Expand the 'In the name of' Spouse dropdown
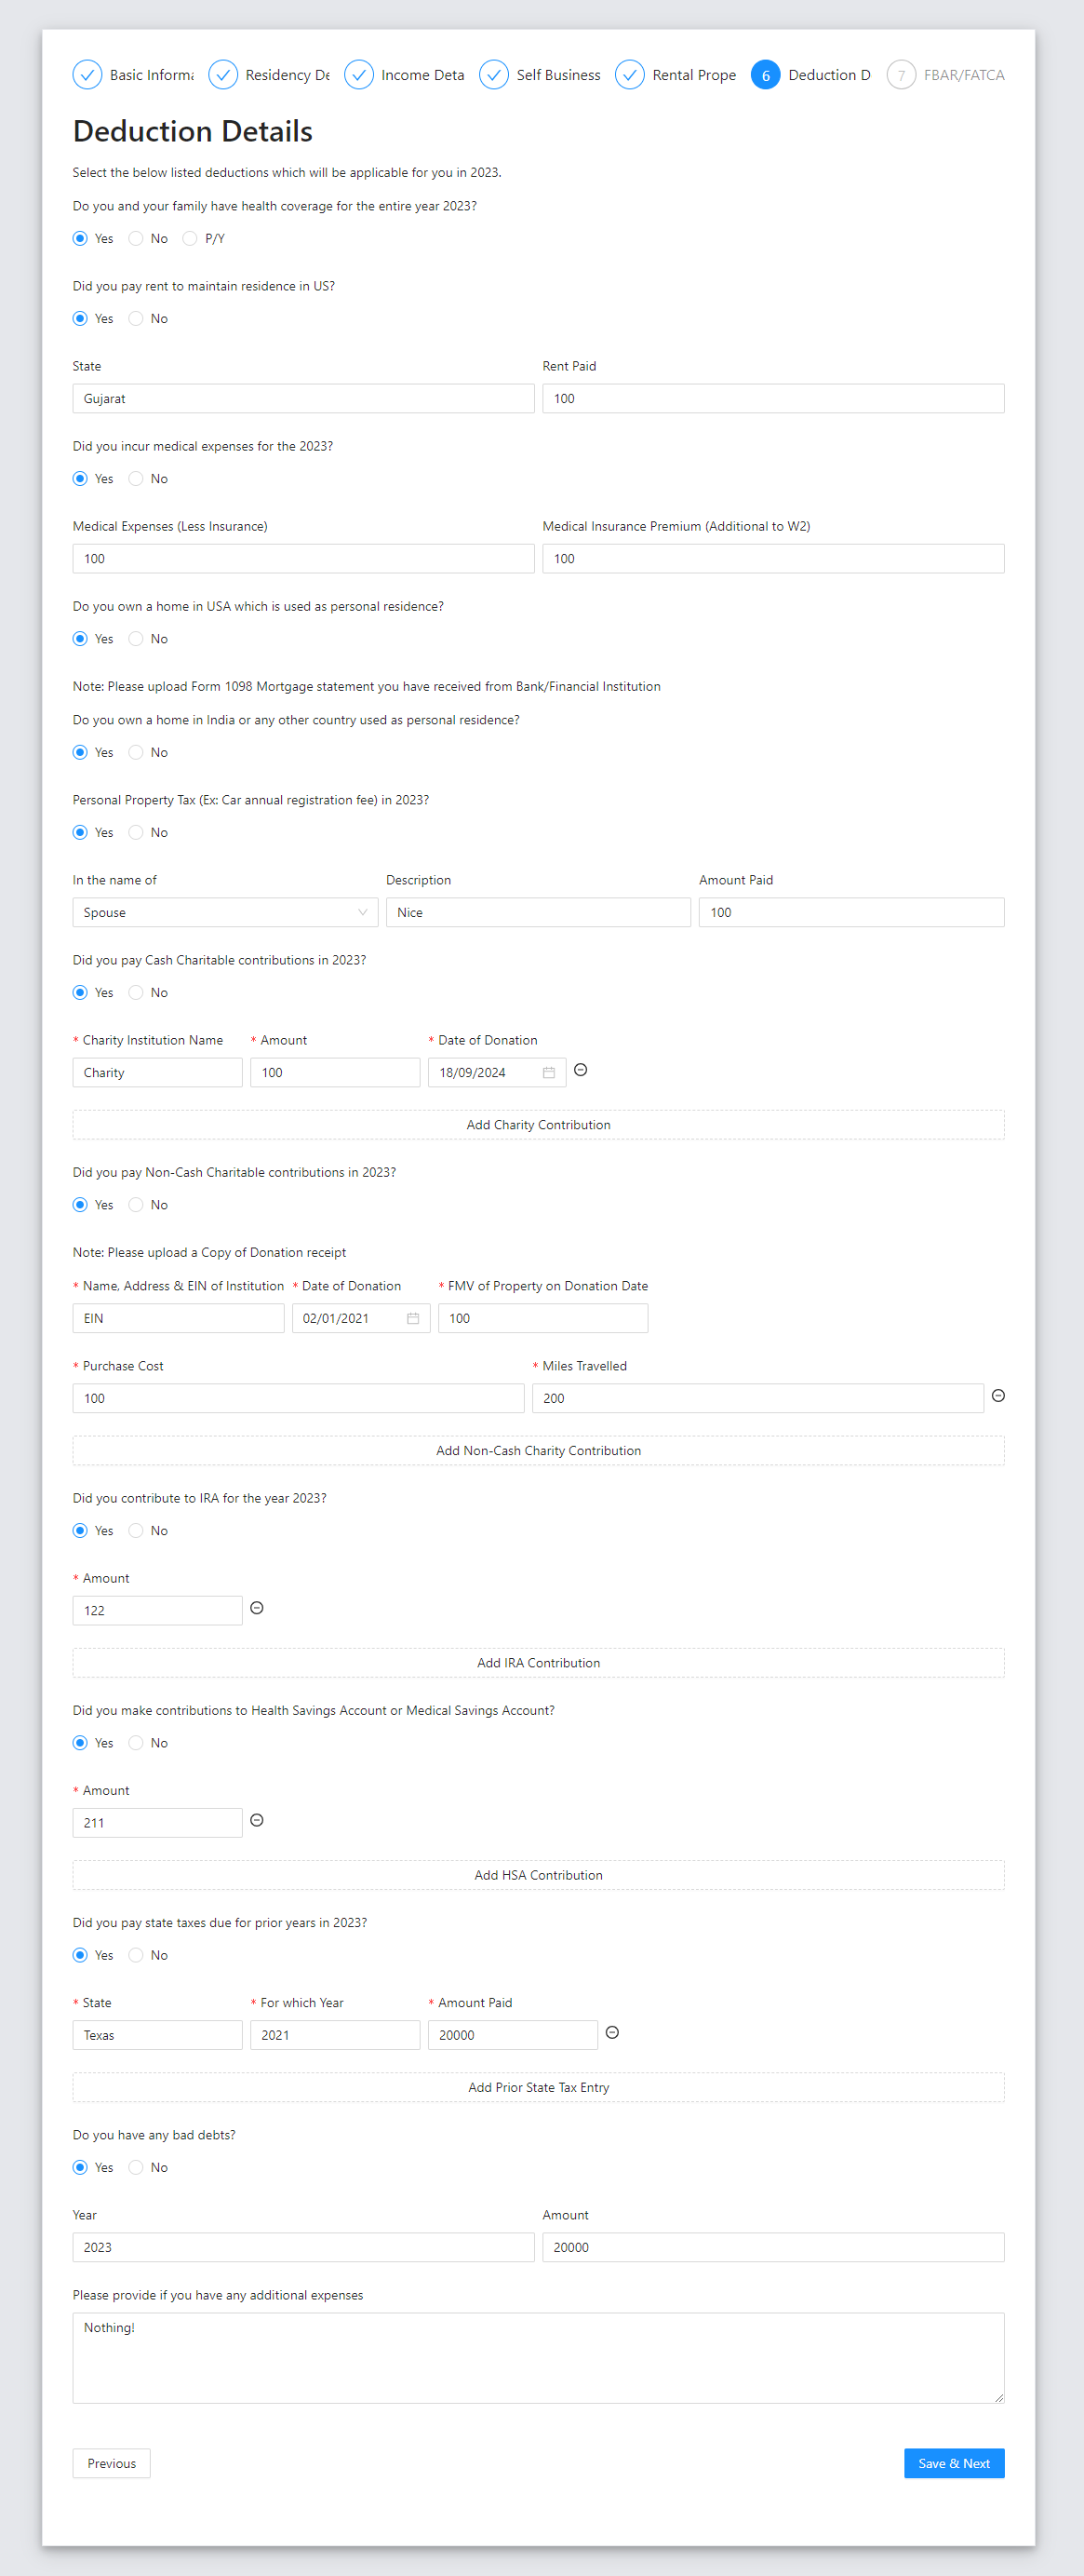Viewport: 1084px width, 2576px height. click(225, 912)
